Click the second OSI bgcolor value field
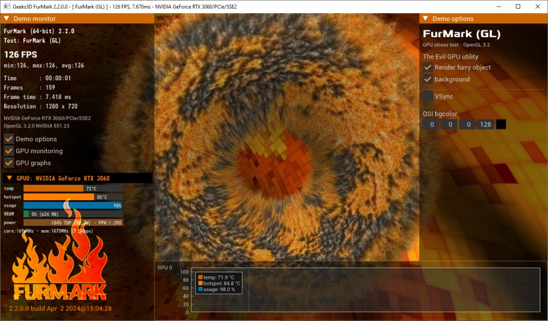Screen dimensions: 548x321 (450, 125)
